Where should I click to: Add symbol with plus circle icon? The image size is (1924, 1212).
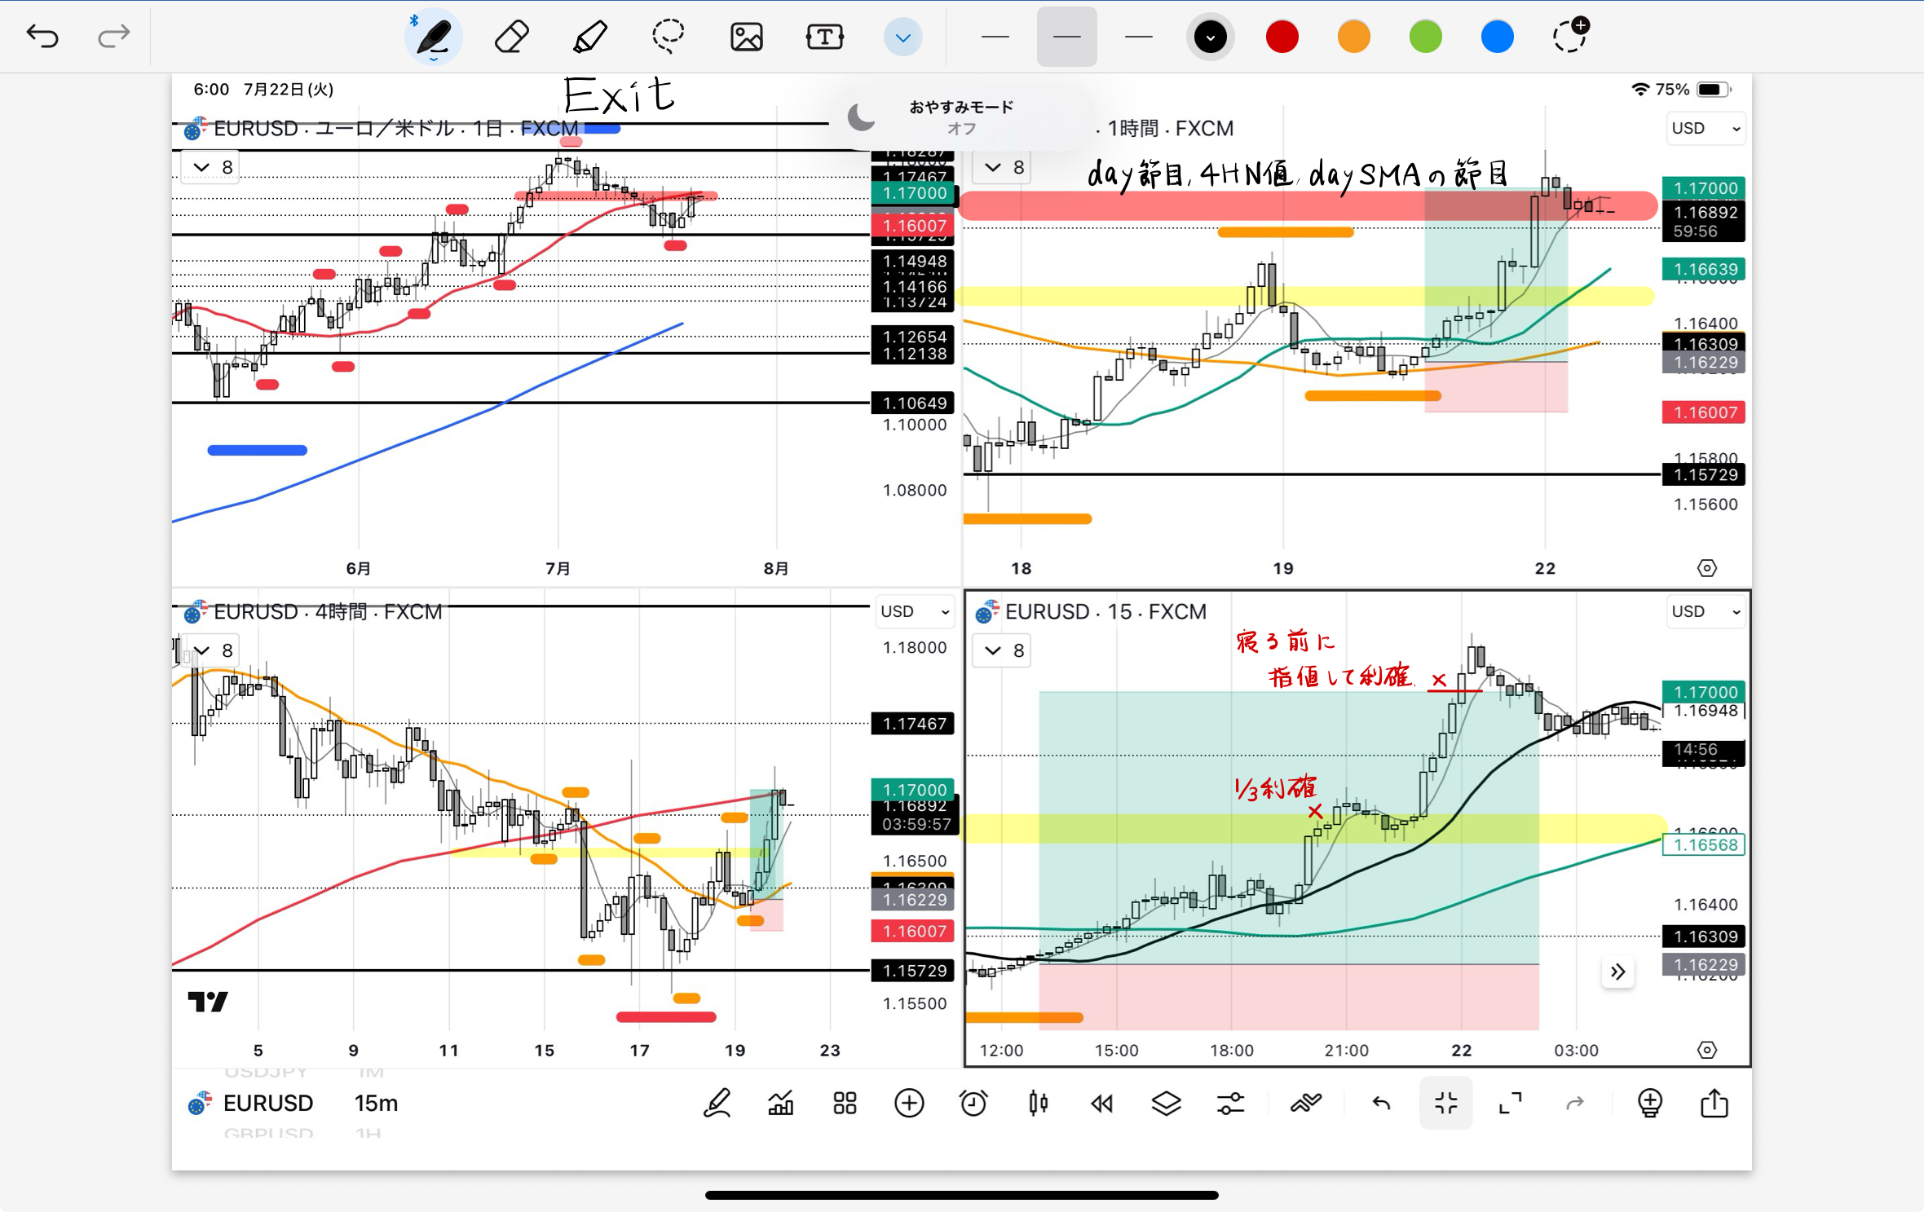click(909, 1103)
